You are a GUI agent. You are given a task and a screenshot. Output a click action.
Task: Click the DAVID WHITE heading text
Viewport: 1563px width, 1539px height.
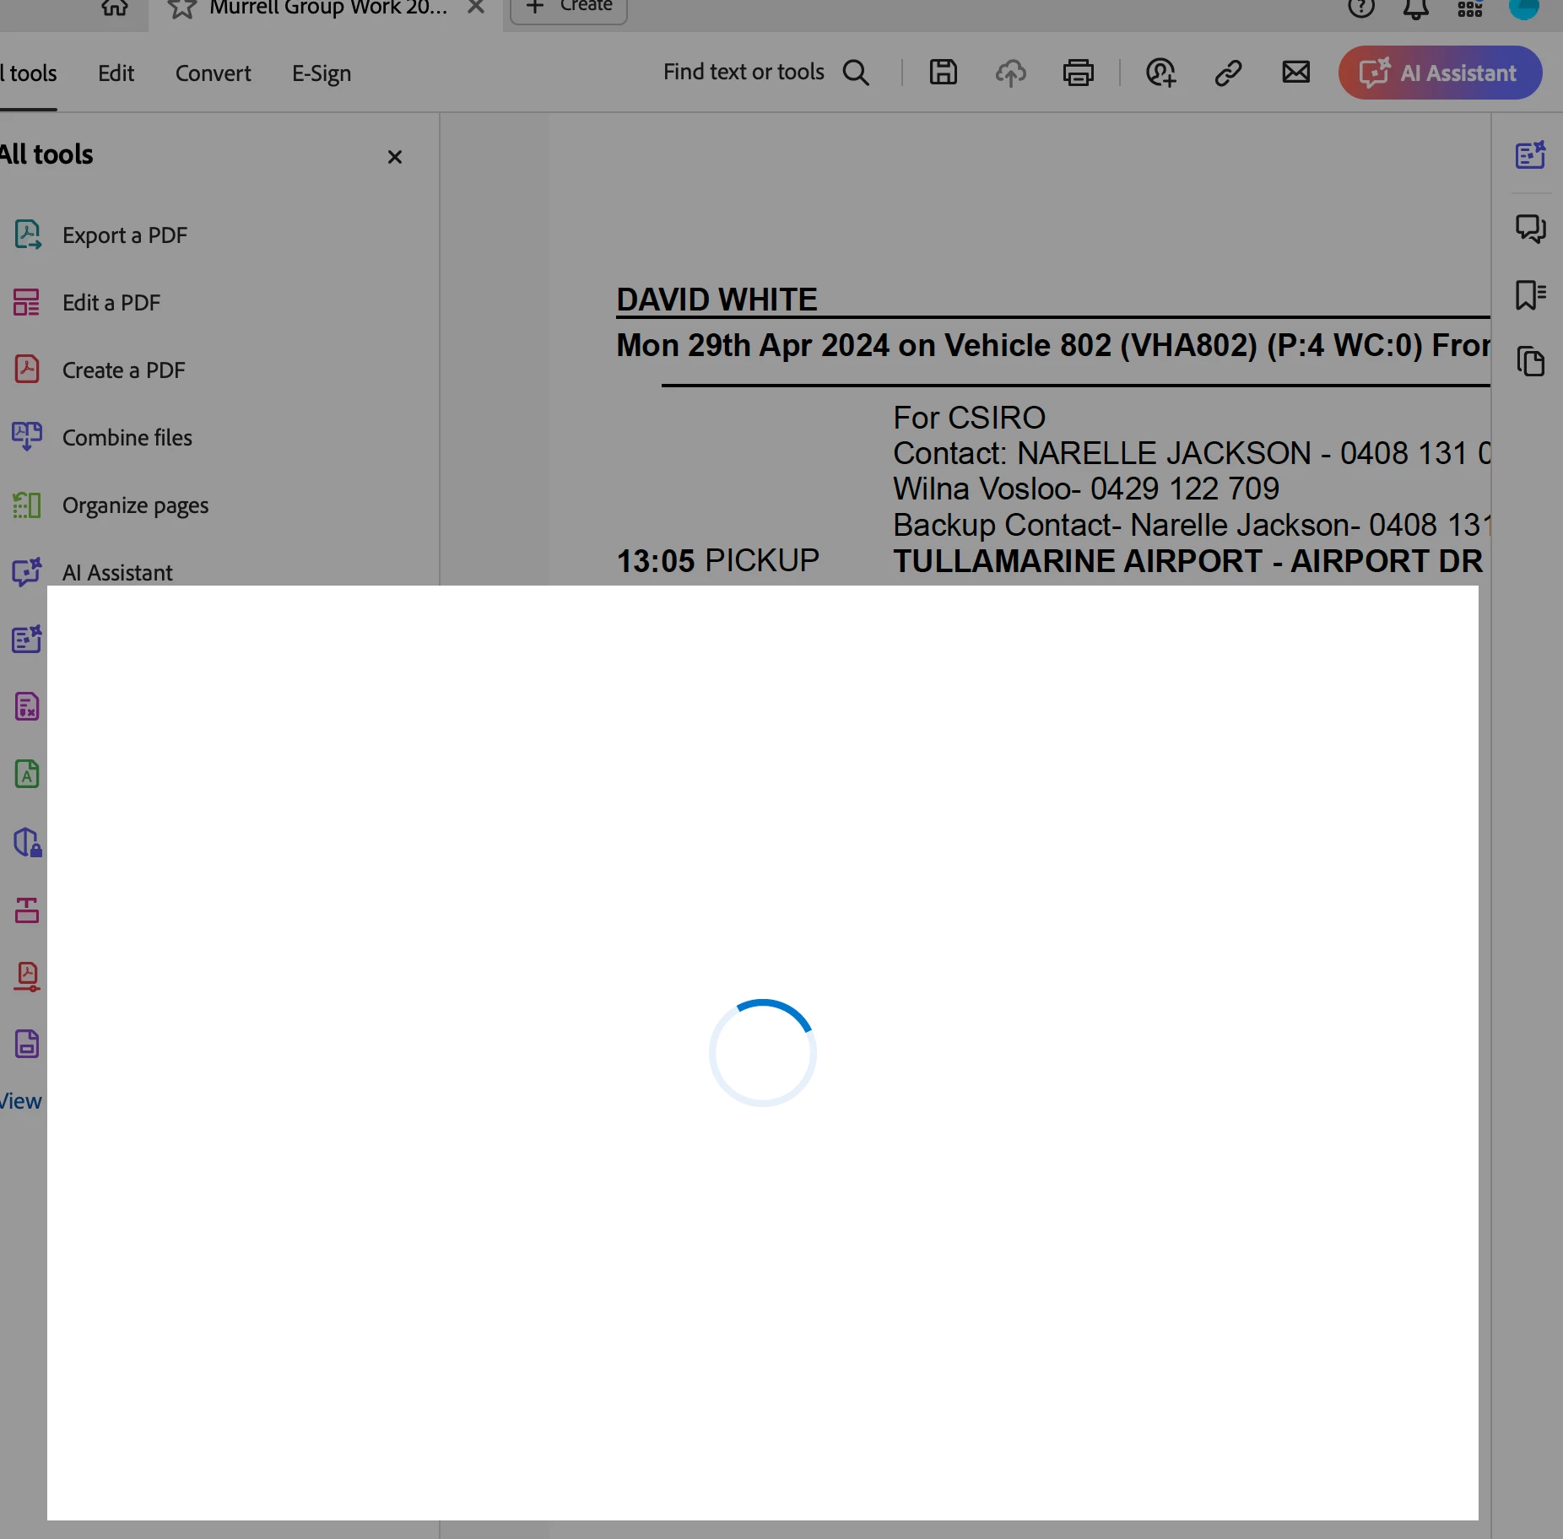click(x=717, y=300)
